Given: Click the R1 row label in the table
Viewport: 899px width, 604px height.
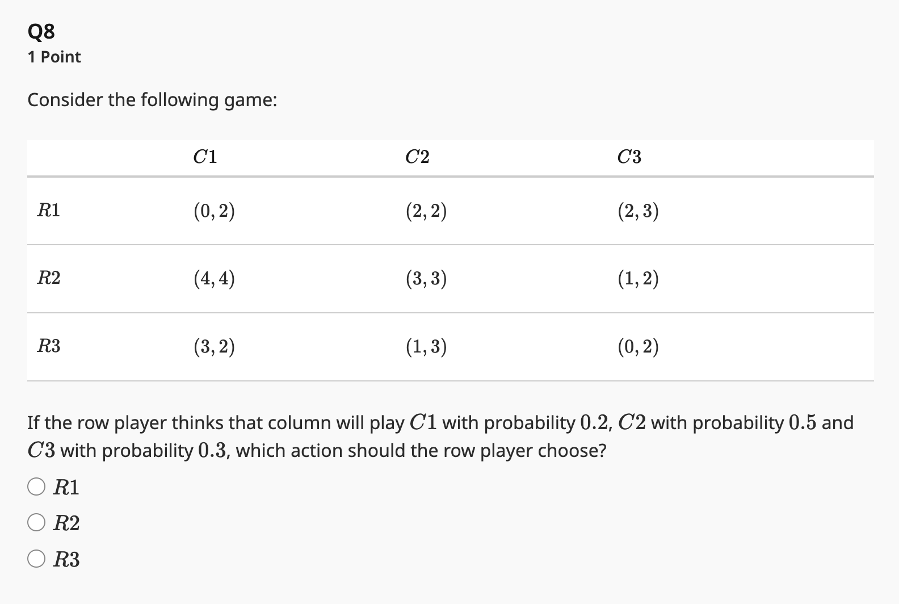Looking at the screenshot, I should click(x=48, y=211).
